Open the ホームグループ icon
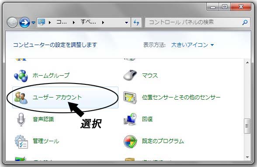257x167 pixels. pos(21,76)
